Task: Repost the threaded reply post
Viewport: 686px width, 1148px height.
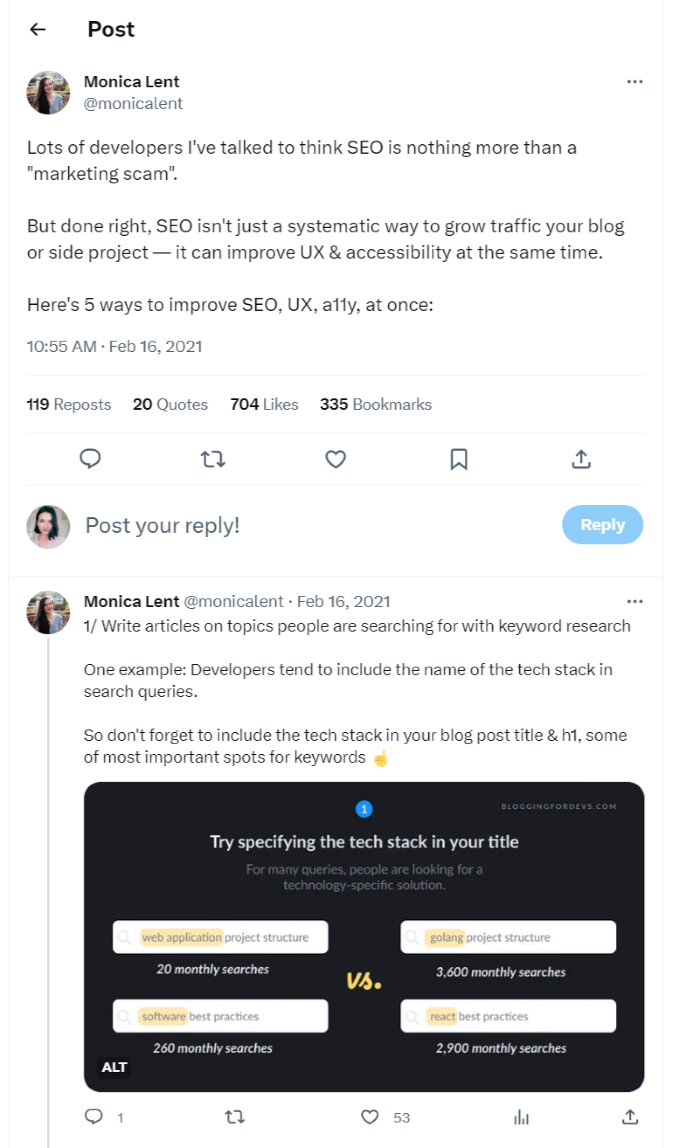Action: 234,1117
